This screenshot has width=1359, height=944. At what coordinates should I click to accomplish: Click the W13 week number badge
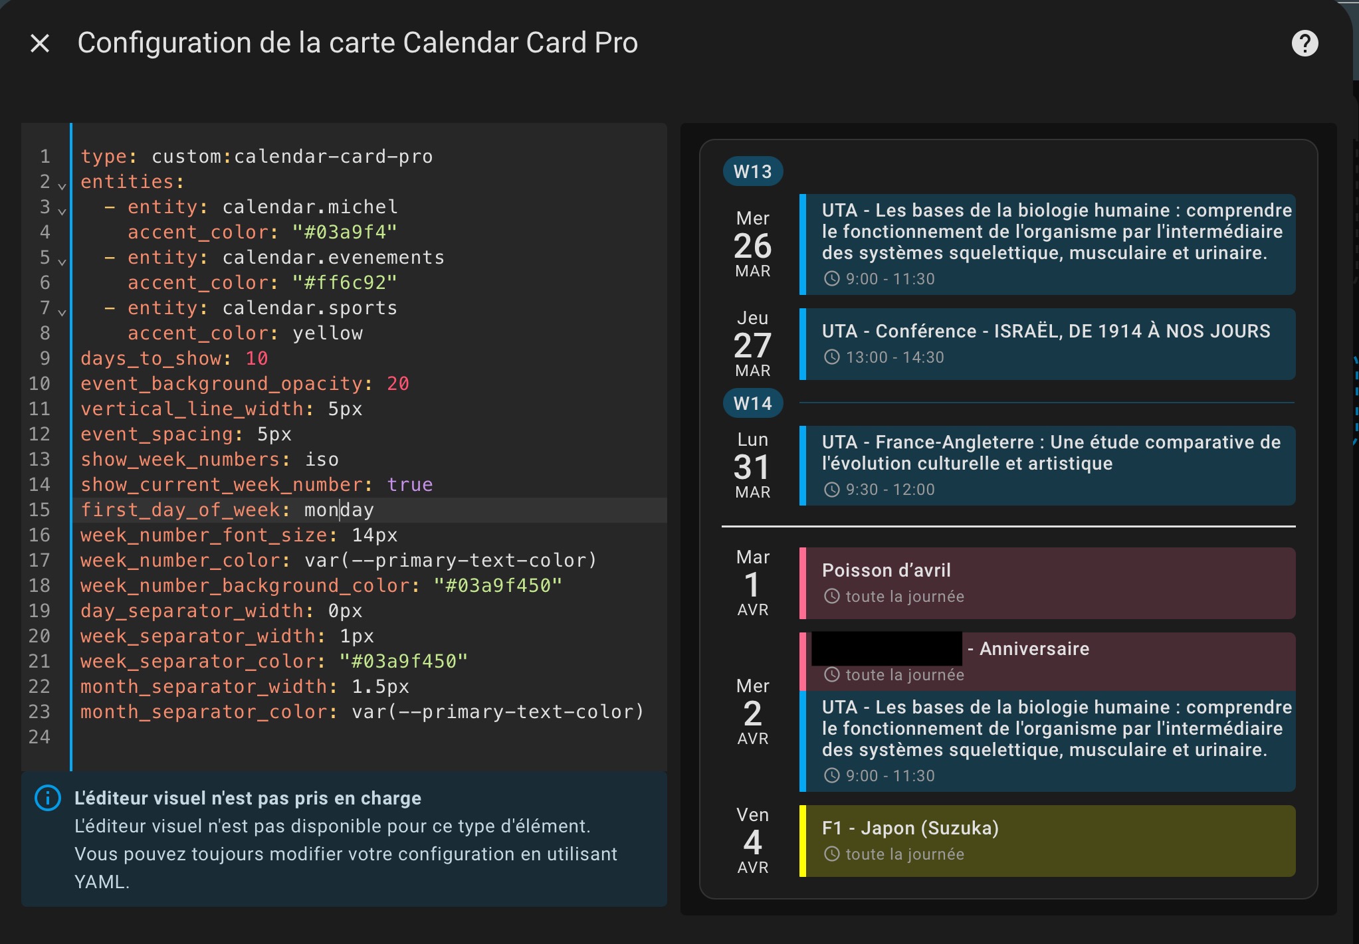[x=753, y=171]
